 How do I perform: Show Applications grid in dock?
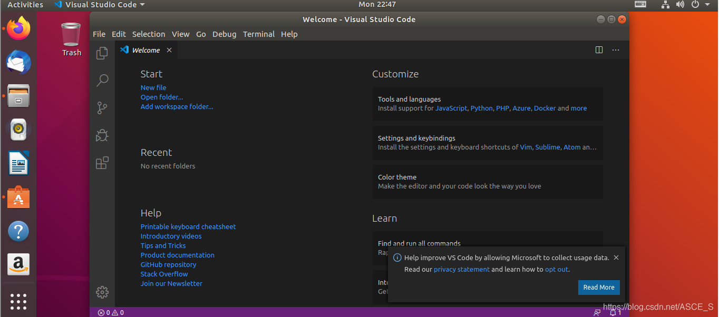pos(18,301)
